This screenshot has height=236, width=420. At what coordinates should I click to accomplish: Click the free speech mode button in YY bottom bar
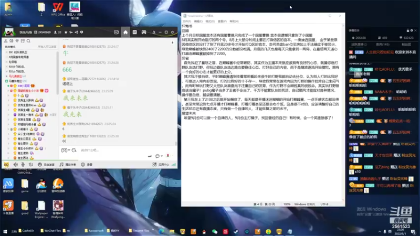coord(46,165)
